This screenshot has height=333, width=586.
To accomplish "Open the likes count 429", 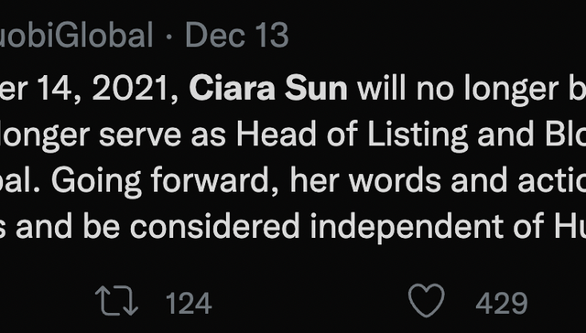I will [502, 303].
